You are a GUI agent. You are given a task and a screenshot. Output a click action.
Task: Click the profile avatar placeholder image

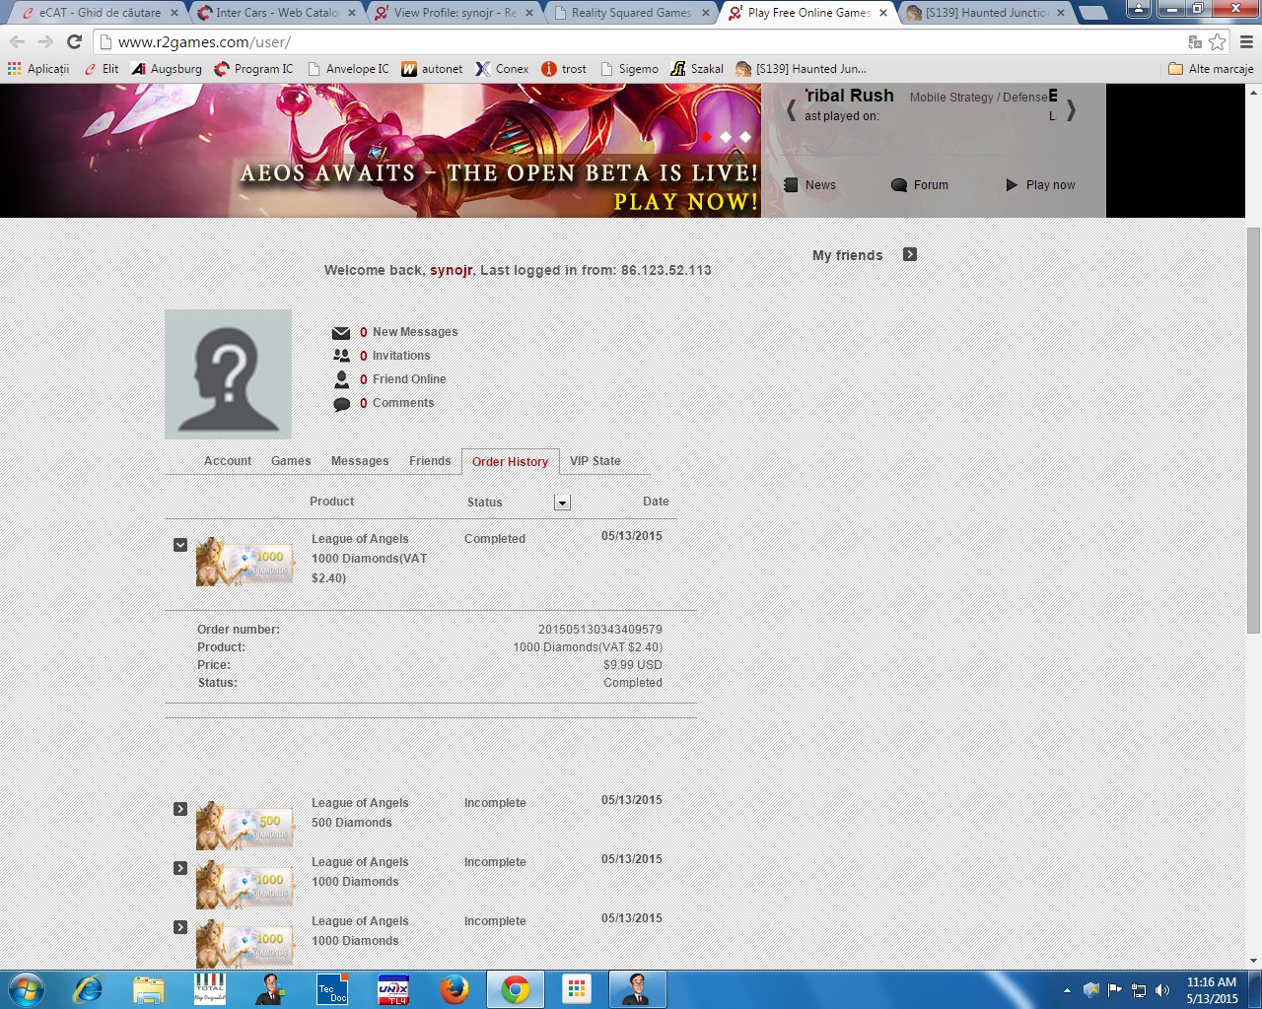pyautogui.click(x=228, y=373)
